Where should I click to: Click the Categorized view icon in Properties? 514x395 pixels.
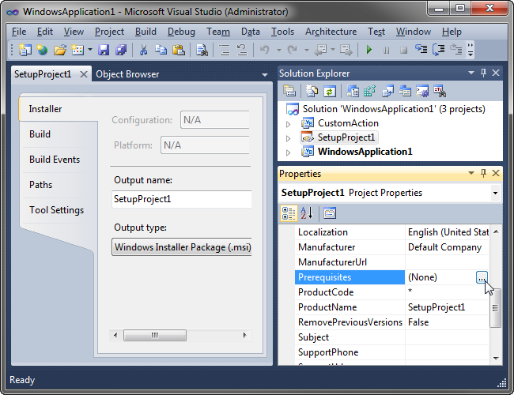(x=289, y=213)
